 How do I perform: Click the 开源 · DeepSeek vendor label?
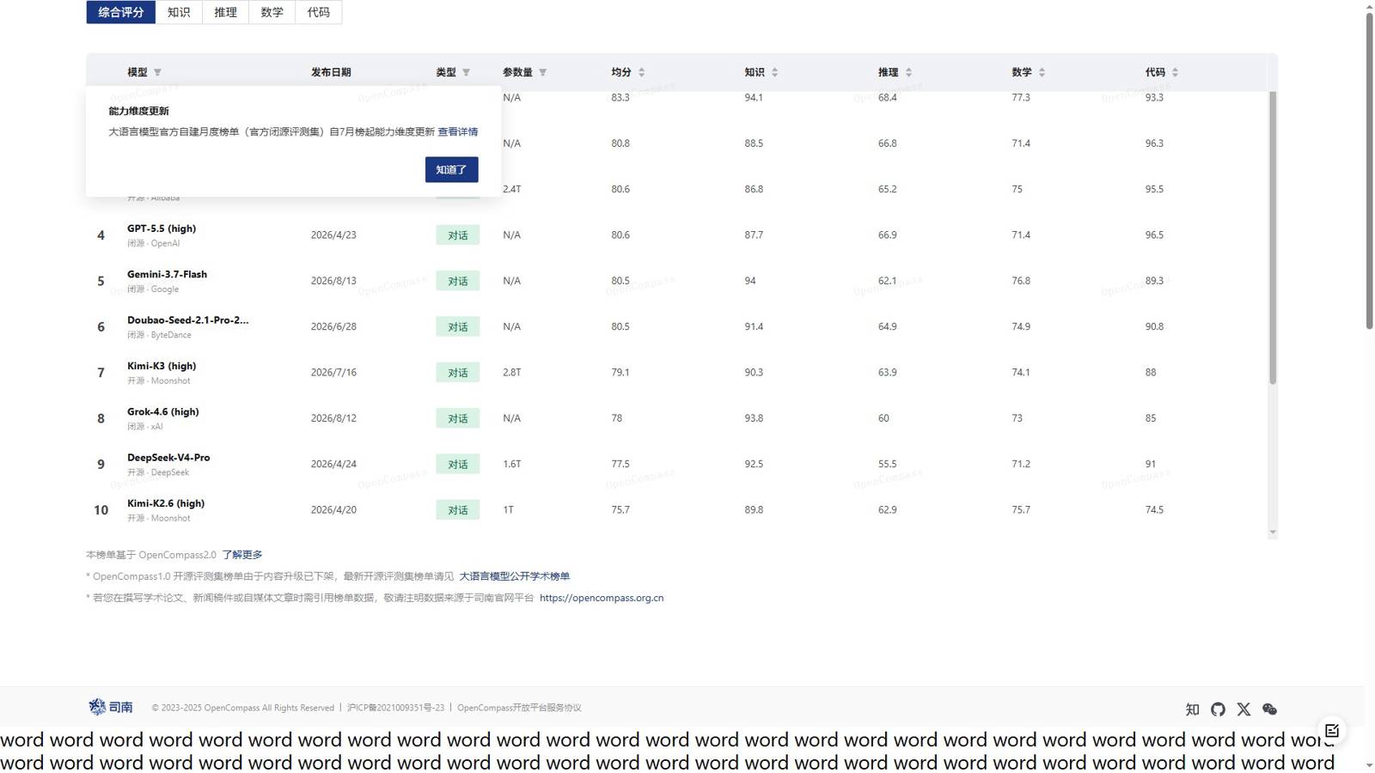(x=158, y=472)
